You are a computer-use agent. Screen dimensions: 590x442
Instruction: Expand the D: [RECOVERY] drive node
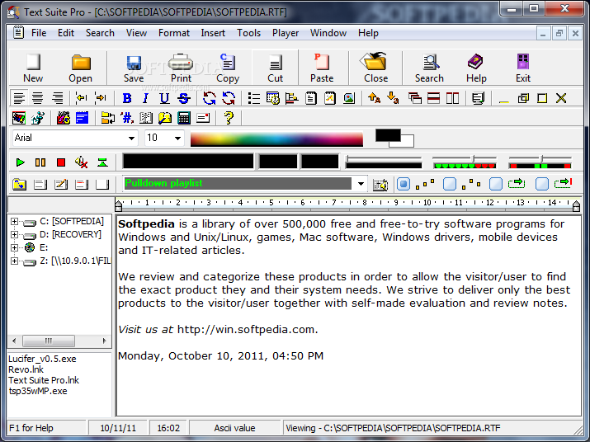[x=14, y=234]
